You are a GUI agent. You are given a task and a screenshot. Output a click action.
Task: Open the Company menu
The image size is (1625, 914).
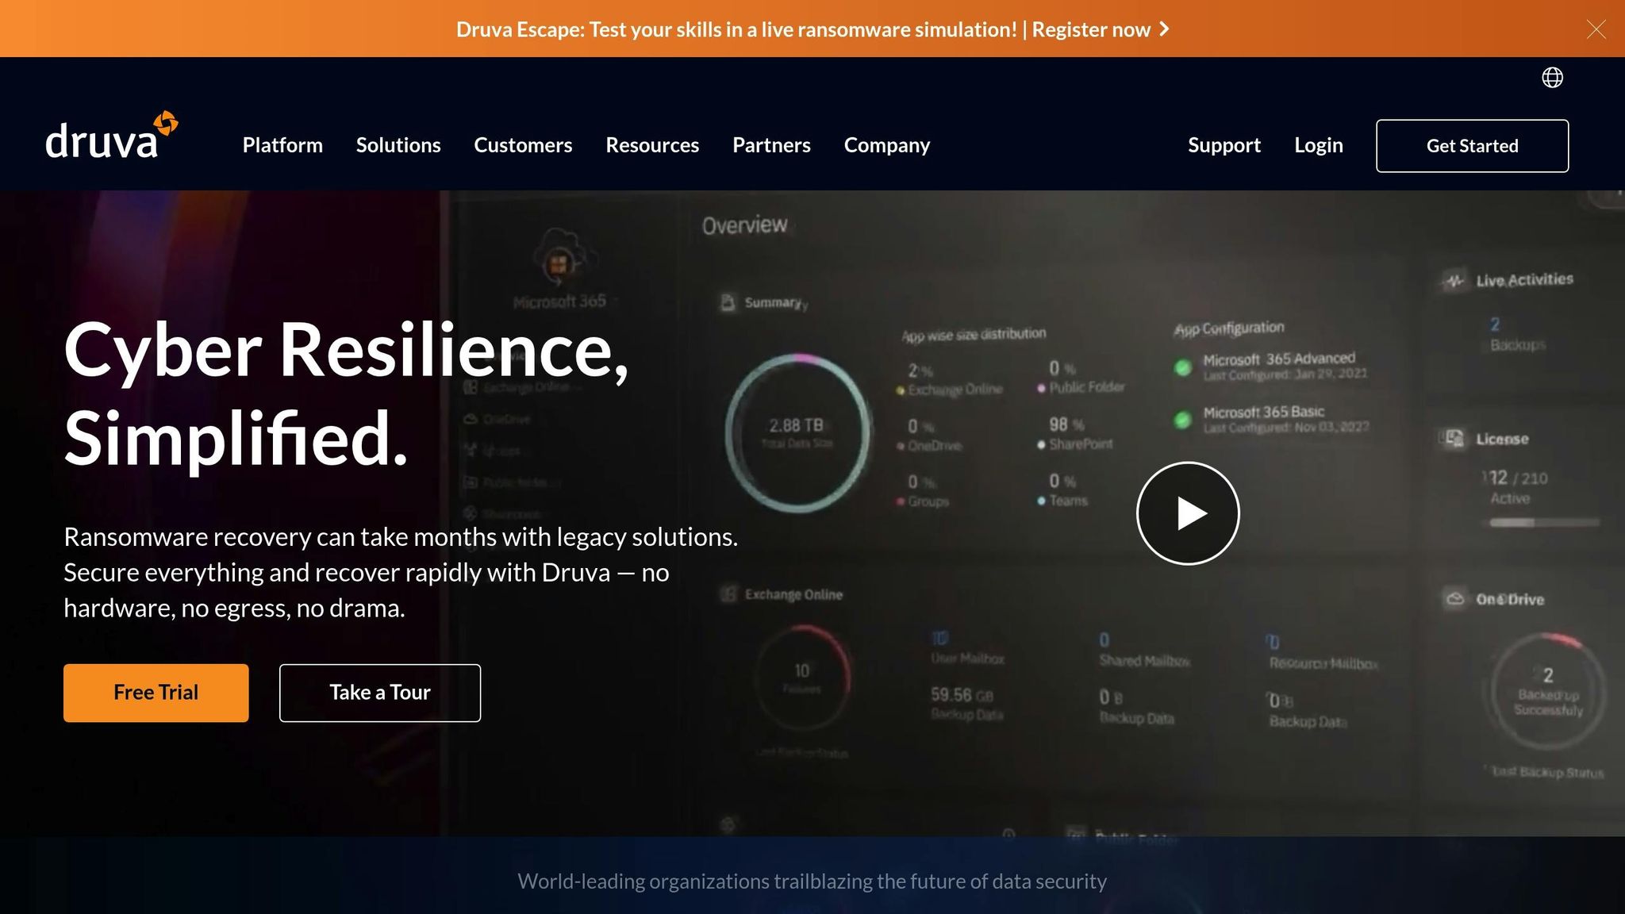click(887, 145)
